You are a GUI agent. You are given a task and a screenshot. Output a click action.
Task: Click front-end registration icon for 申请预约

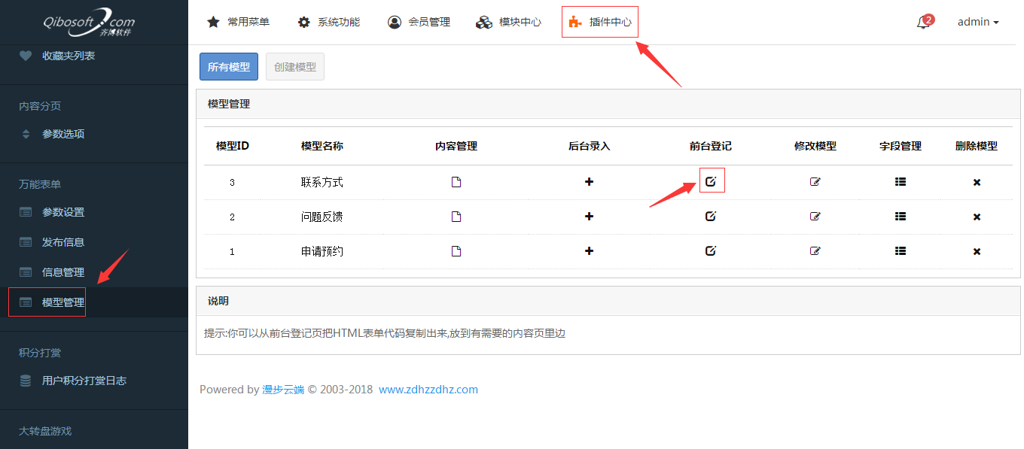710,251
